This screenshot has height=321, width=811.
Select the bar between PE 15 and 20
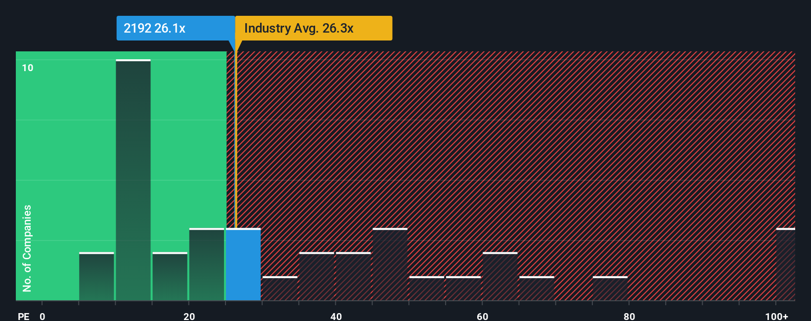click(x=170, y=277)
